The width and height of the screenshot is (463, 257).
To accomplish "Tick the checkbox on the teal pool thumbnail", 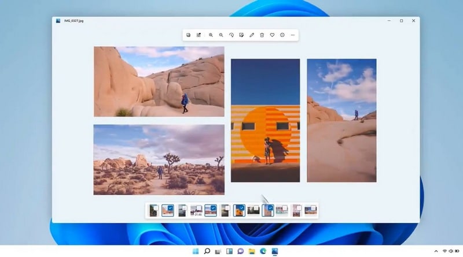I will click(285, 208).
